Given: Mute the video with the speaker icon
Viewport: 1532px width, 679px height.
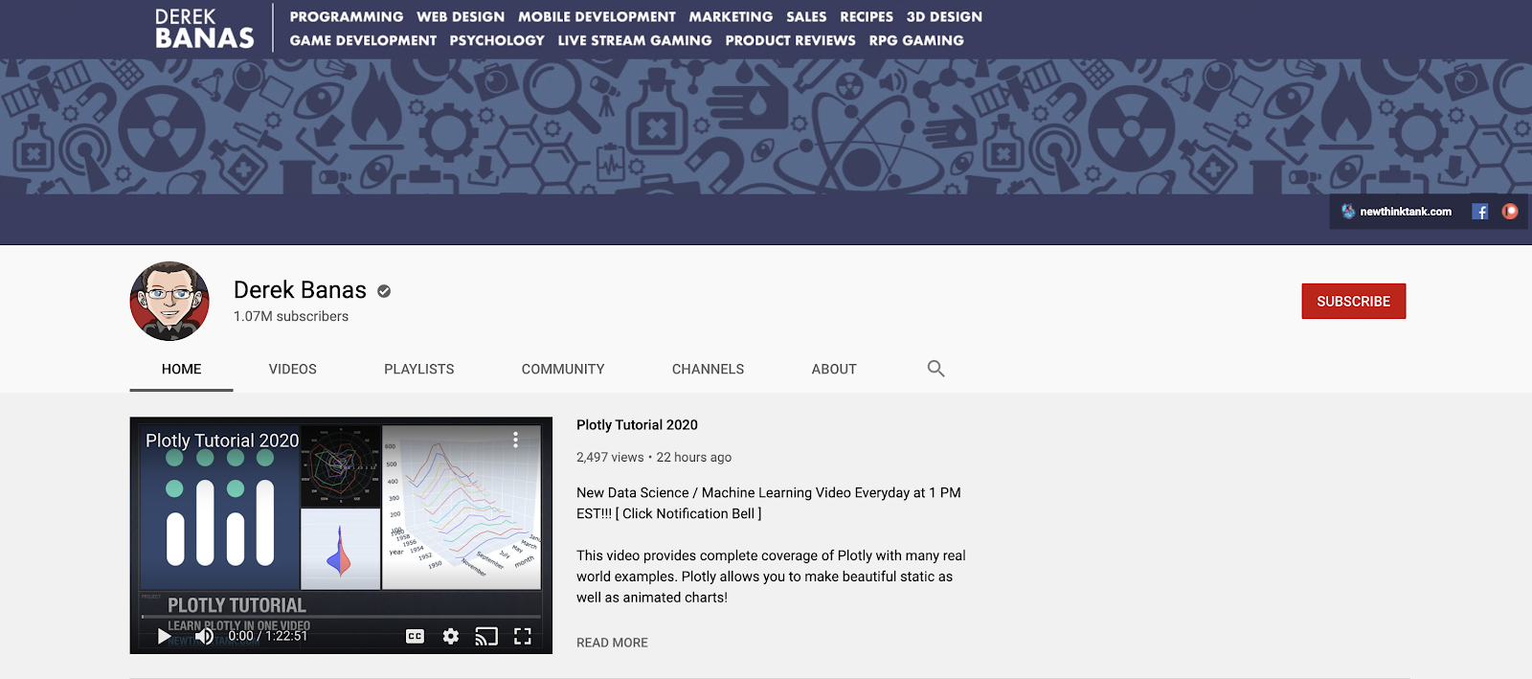Looking at the screenshot, I should coord(204,637).
